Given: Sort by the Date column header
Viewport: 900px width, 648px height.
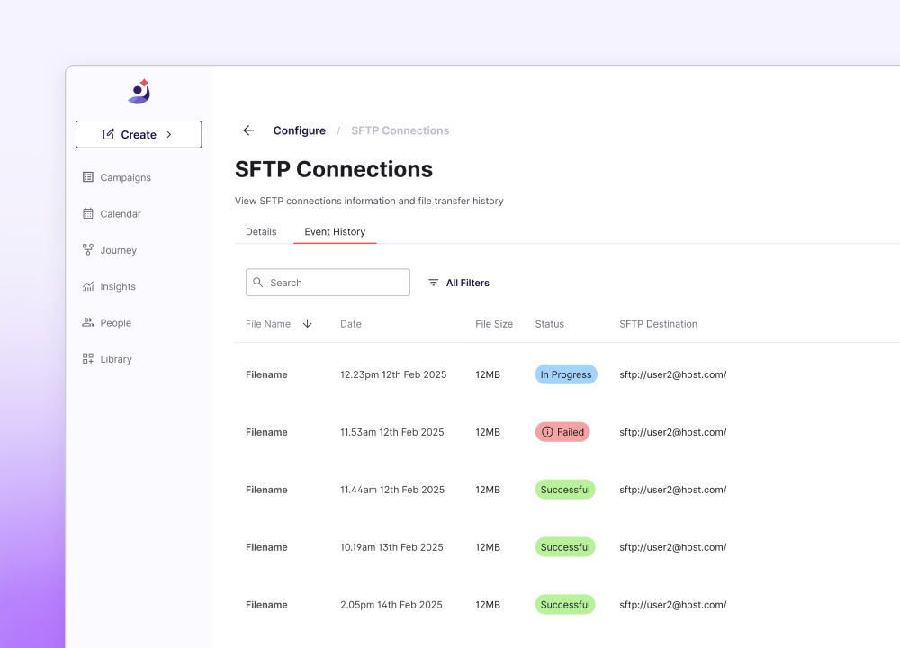Looking at the screenshot, I should [351, 324].
